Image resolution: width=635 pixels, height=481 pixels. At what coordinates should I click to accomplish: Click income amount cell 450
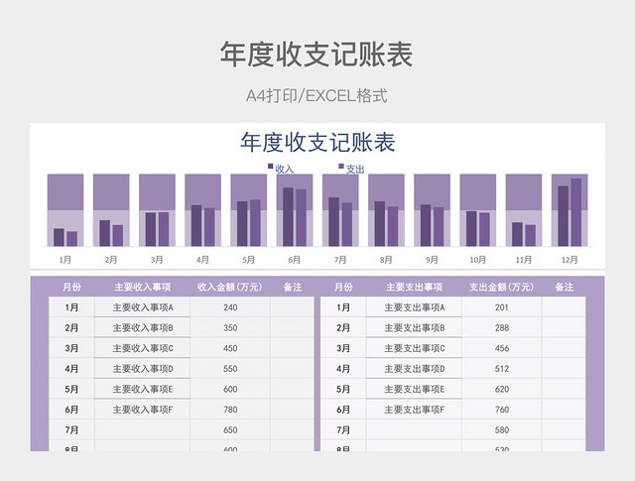230,348
